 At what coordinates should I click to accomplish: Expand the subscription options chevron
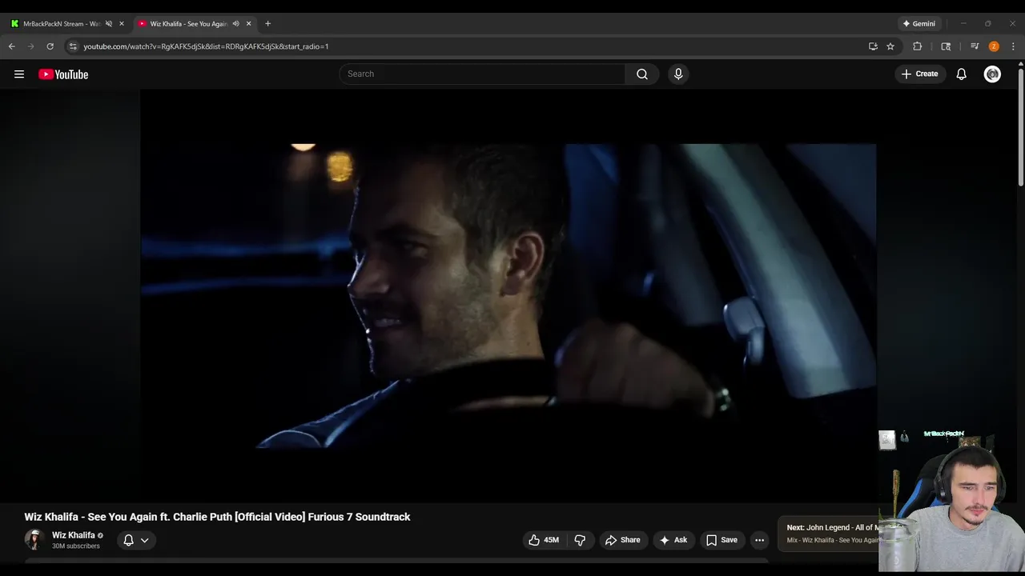tap(145, 540)
